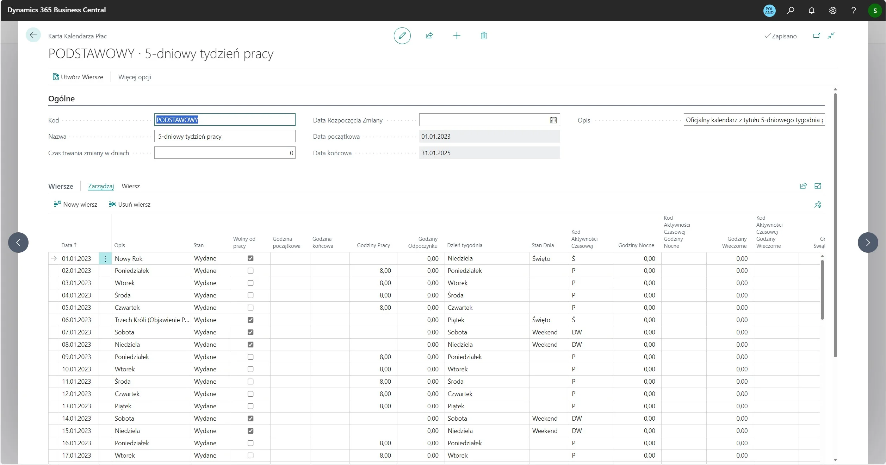
Task: Click the share icon in header
Action: tap(429, 36)
